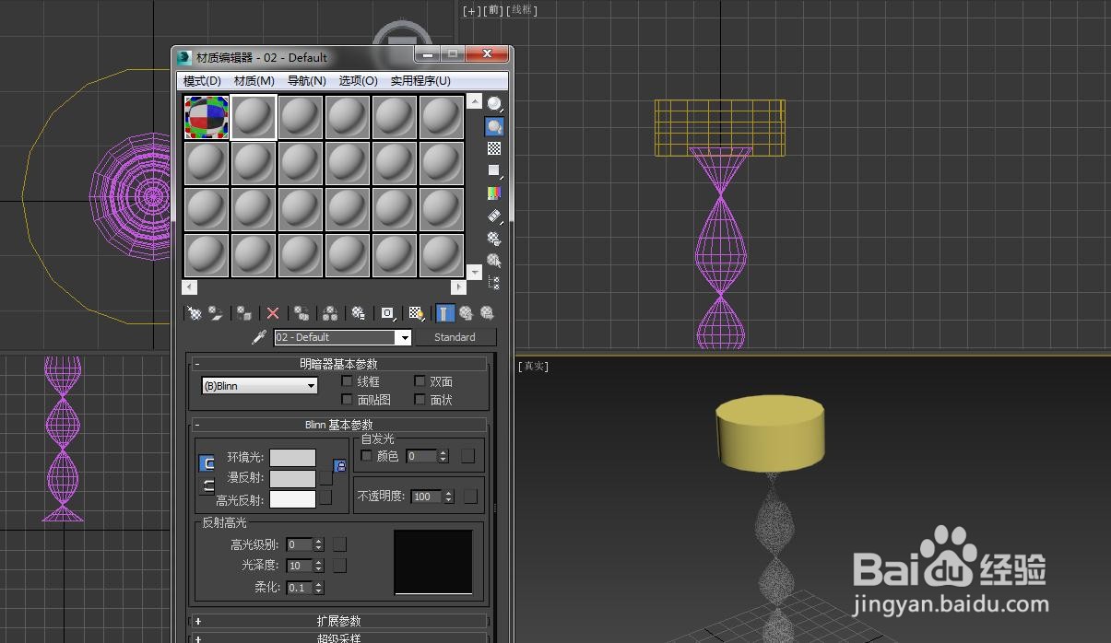Collapse the 明暗器基本参数 rollout
Viewport: 1111px width, 643px height.
pyautogui.click(x=338, y=364)
